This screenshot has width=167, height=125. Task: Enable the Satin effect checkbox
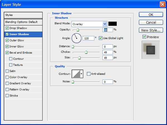point(7,71)
